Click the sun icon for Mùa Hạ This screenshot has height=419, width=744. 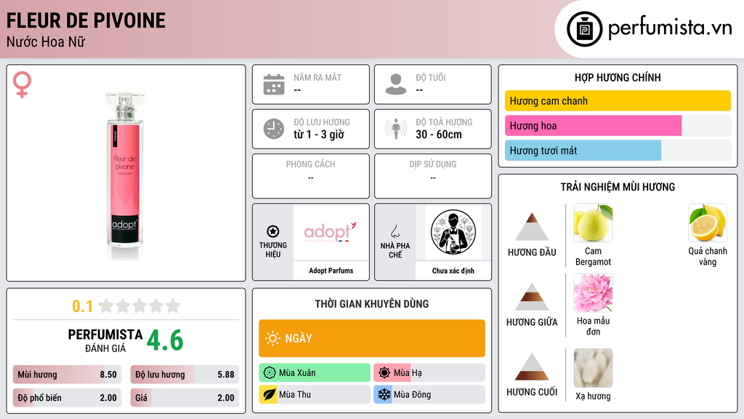[384, 373]
